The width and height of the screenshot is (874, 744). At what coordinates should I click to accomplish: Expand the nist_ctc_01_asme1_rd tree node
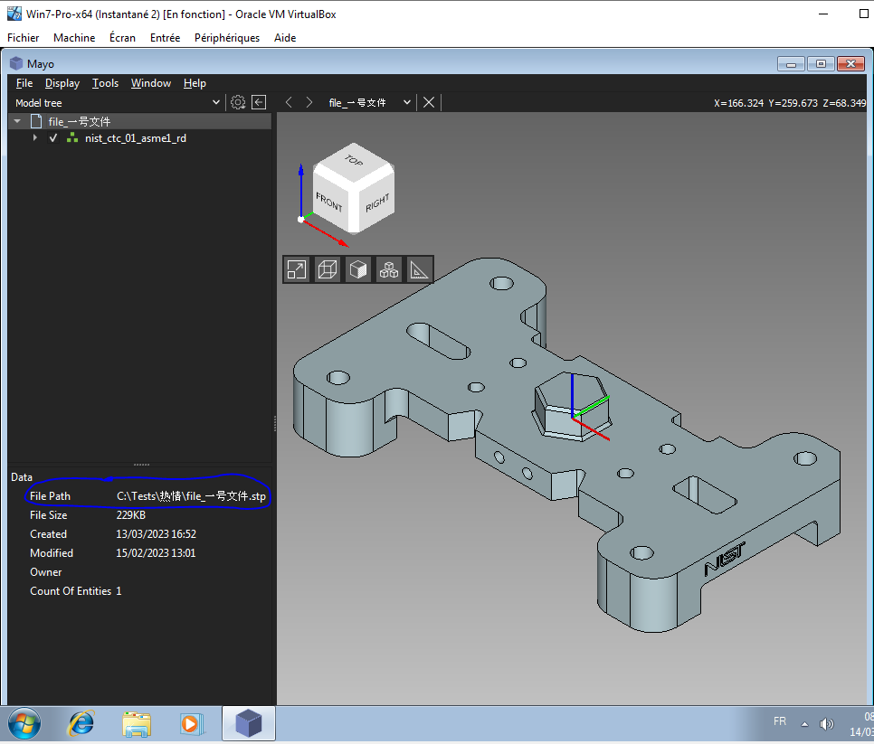click(x=35, y=137)
